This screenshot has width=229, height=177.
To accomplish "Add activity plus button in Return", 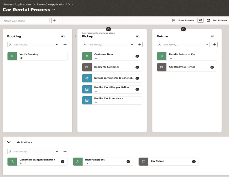I will click(x=215, y=45).
